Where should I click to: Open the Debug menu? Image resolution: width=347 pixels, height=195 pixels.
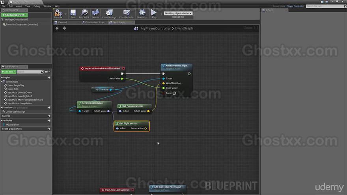[37, 6]
